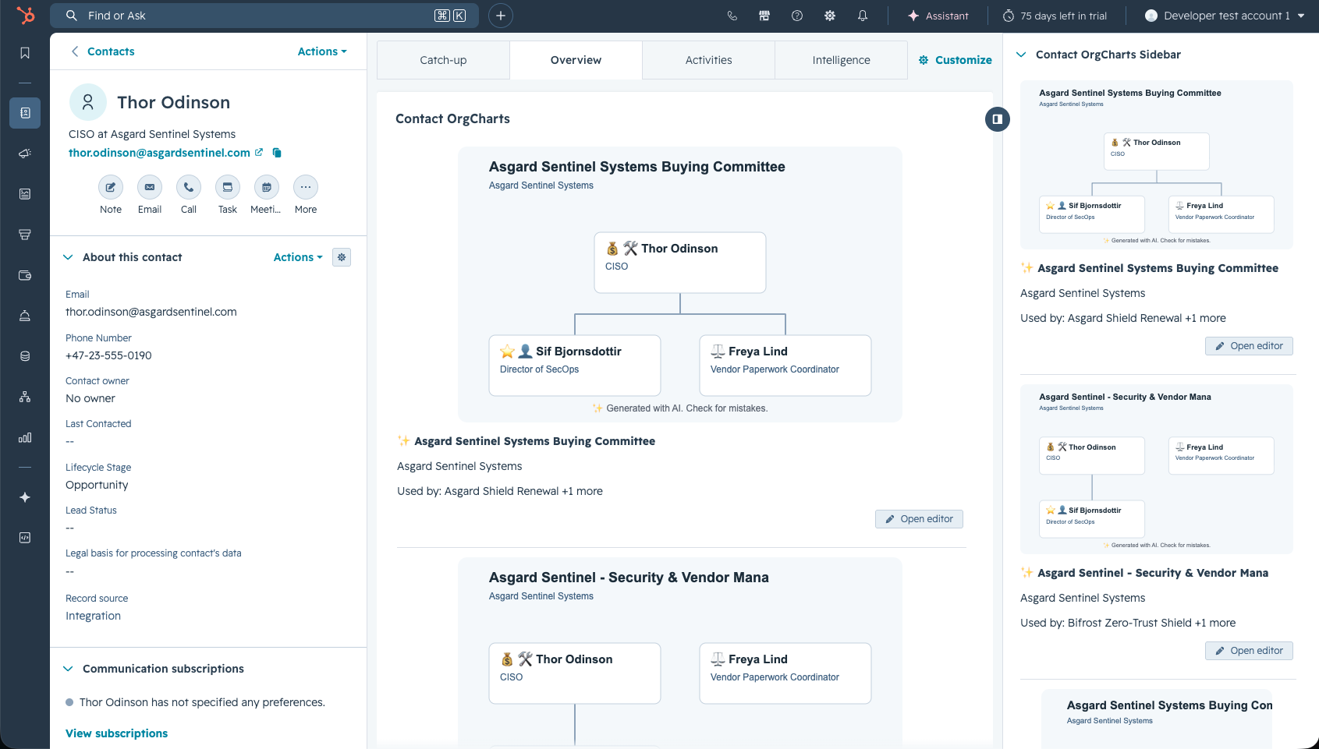This screenshot has width=1319, height=749.
Task: Open the Actions dropdown in About this contact
Action: click(x=298, y=257)
